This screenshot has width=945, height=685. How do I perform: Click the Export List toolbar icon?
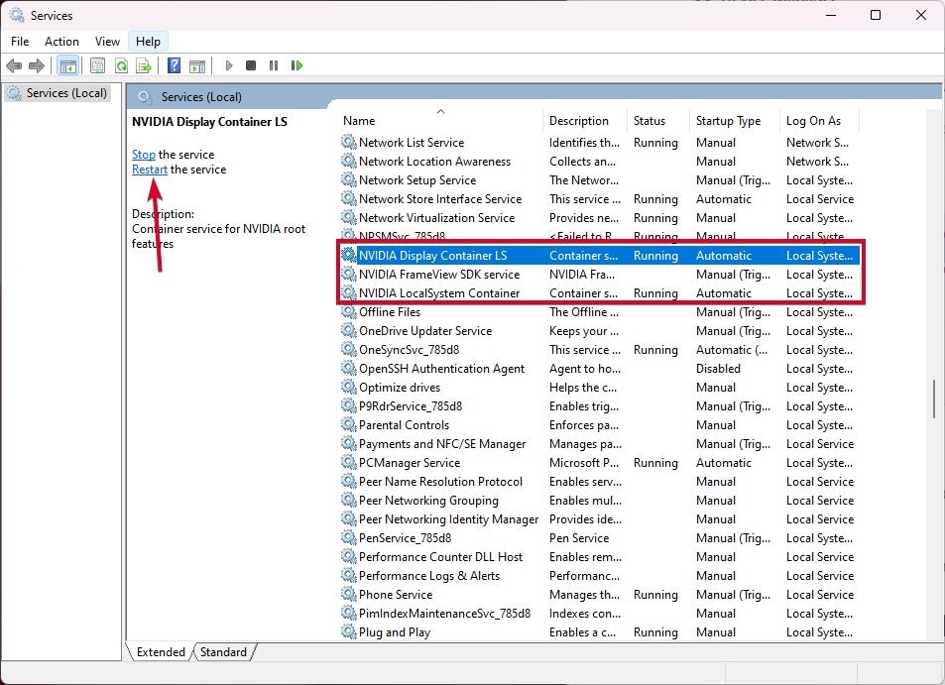pos(144,65)
